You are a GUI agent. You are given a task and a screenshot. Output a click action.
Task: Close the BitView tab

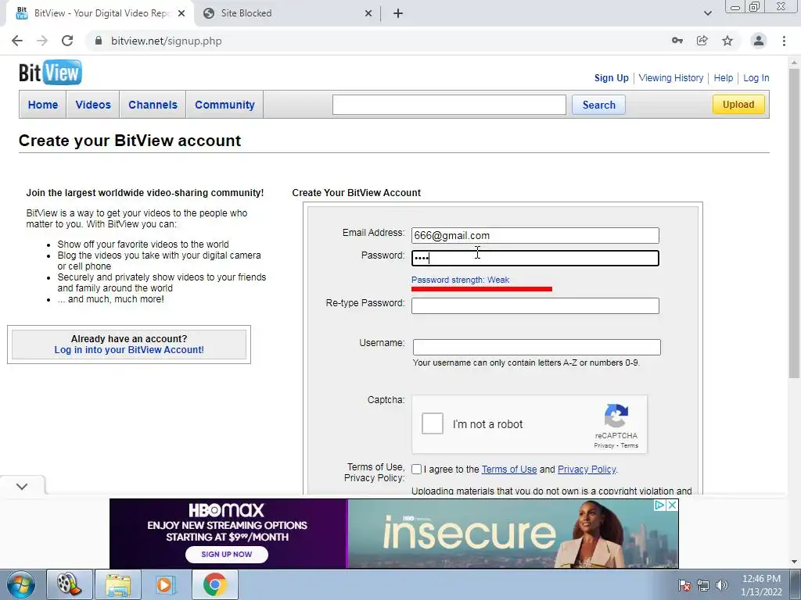[181, 13]
